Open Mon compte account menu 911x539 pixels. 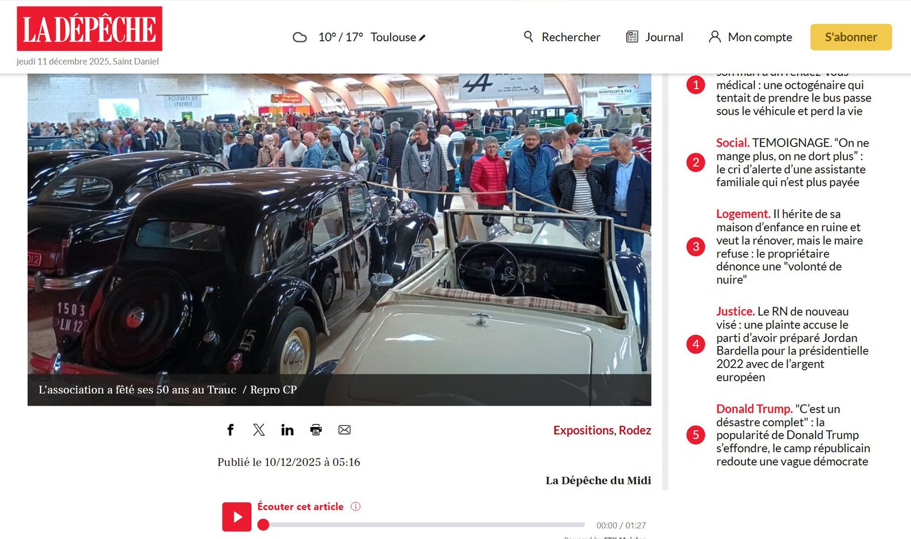760,37
